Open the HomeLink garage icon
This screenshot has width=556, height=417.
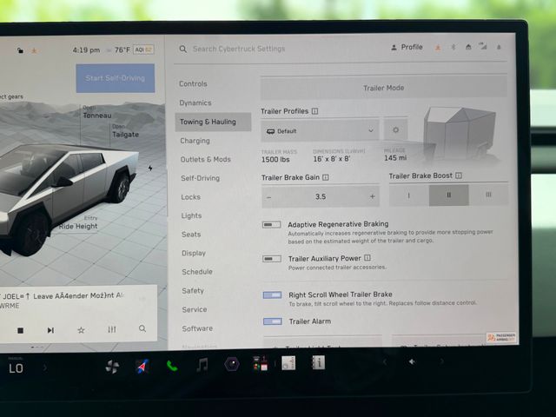[x=468, y=47]
